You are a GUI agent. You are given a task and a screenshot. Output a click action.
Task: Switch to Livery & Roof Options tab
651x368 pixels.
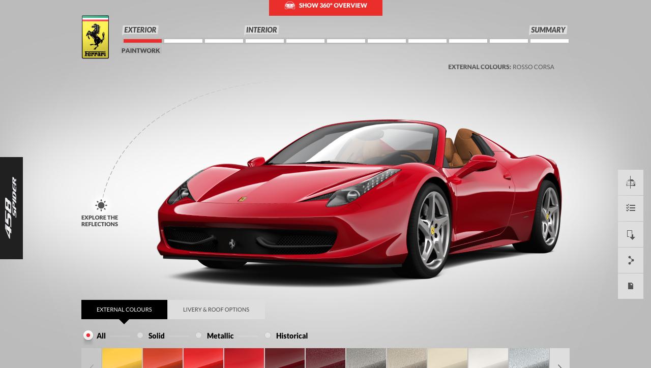click(x=216, y=310)
